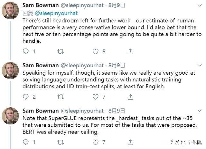Screen dimensions: 206x149
Task: Click Sam Bowman's avatar on the second tweet
Action: pos(10,70)
